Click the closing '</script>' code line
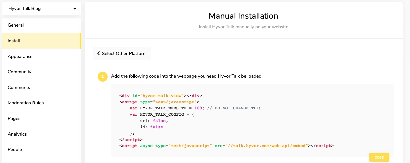Viewport: 410px width, 163px height. click(x=131, y=140)
